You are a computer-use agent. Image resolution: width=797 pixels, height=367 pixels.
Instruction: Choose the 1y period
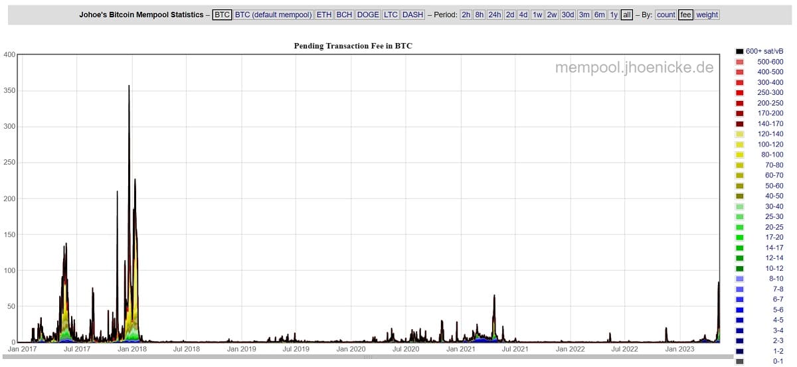[x=614, y=15]
